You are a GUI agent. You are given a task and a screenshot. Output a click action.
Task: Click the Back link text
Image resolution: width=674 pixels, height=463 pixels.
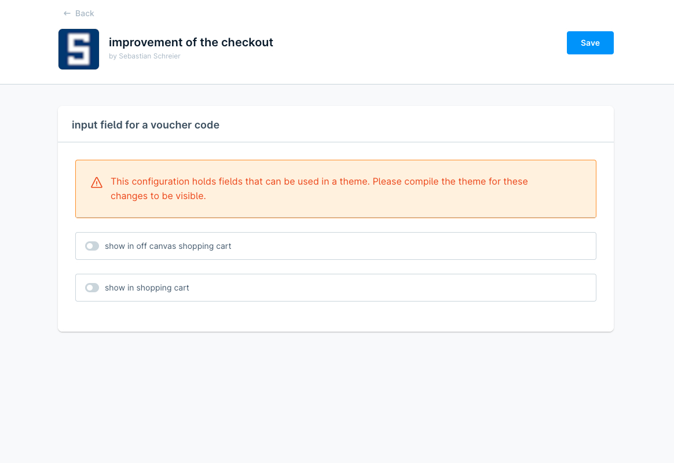point(85,13)
